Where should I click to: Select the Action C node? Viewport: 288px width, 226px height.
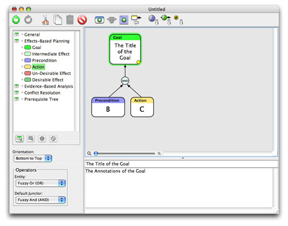pyautogui.click(x=142, y=107)
